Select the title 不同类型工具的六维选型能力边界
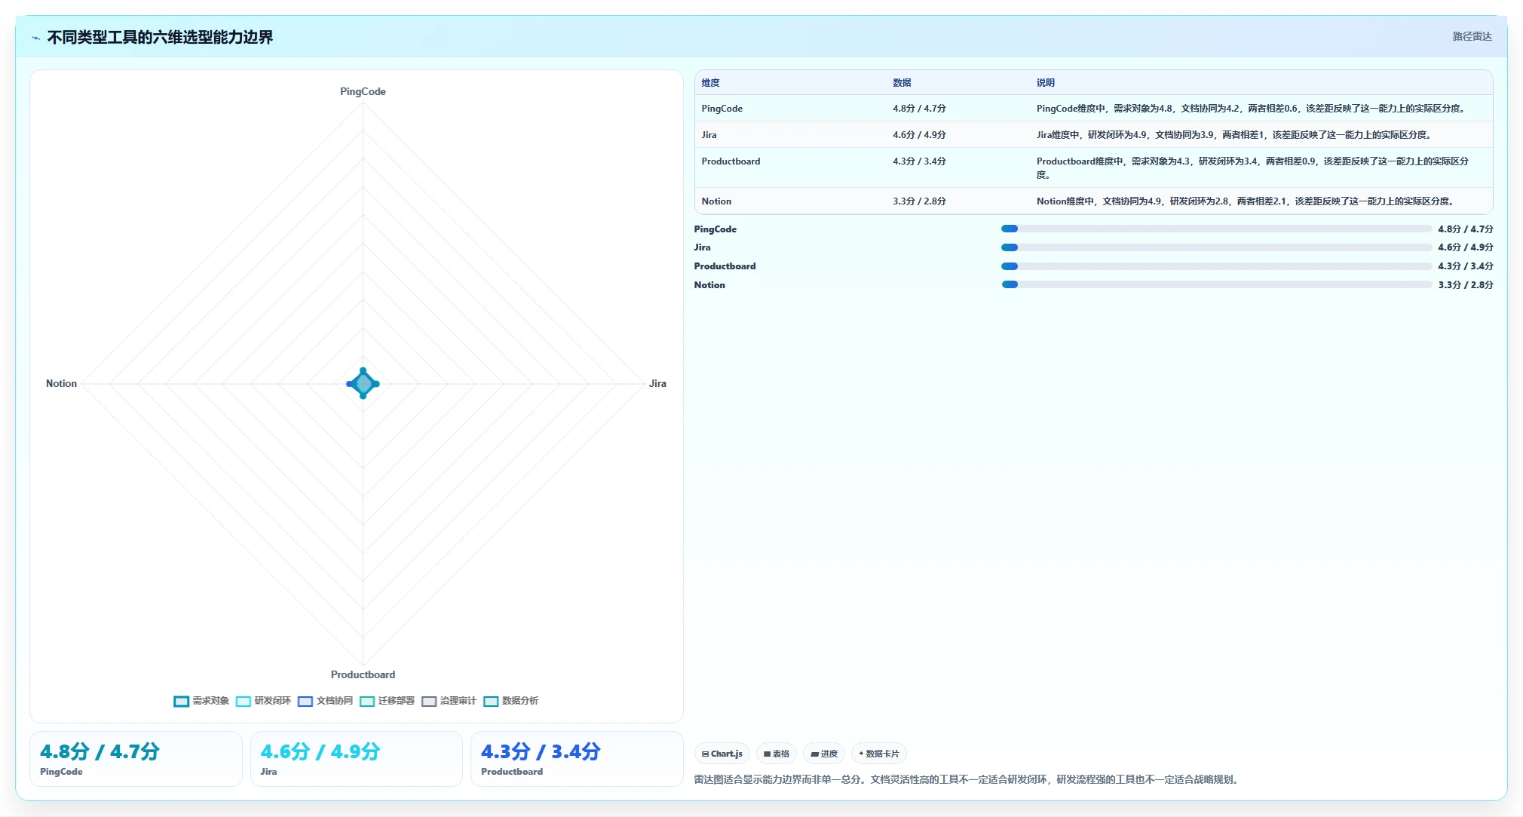The width and height of the screenshot is (1523, 817). 160,37
